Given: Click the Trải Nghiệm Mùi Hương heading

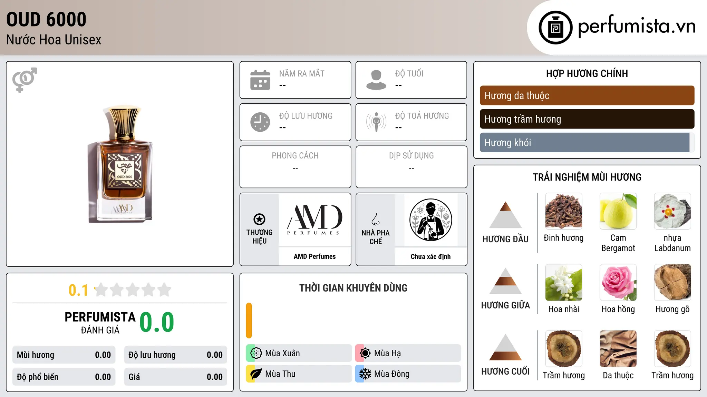Looking at the screenshot, I should [x=587, y=177].
